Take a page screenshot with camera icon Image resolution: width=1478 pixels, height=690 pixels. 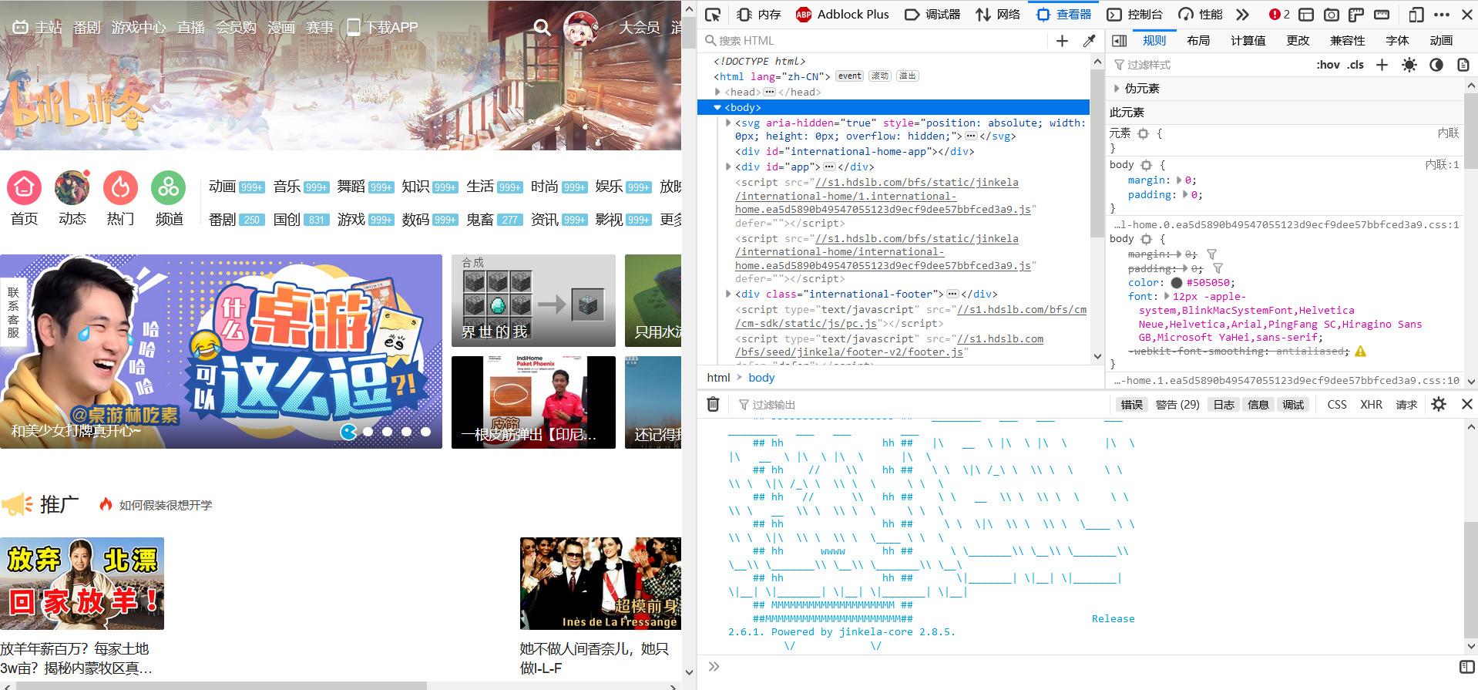tap(1331, 15)
